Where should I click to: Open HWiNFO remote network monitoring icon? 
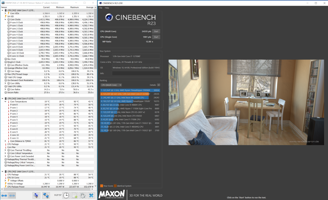coord(46,195)
